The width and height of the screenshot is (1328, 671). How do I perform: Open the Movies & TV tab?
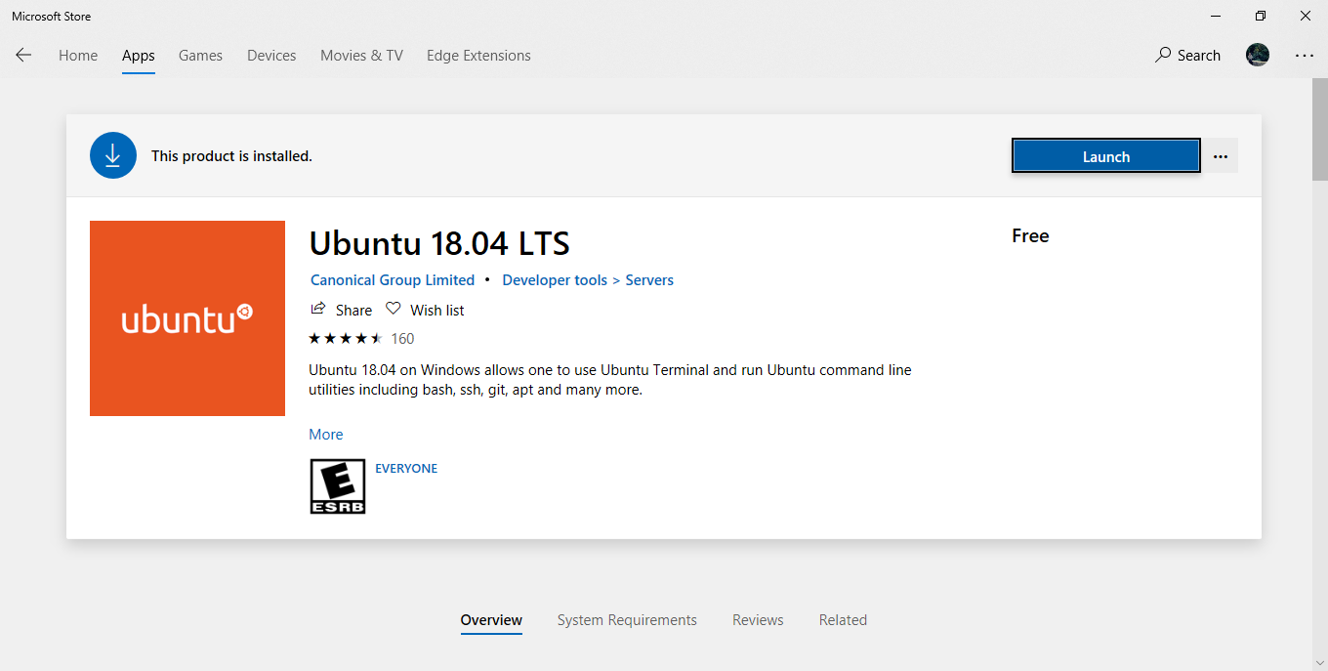click(361, 56)
